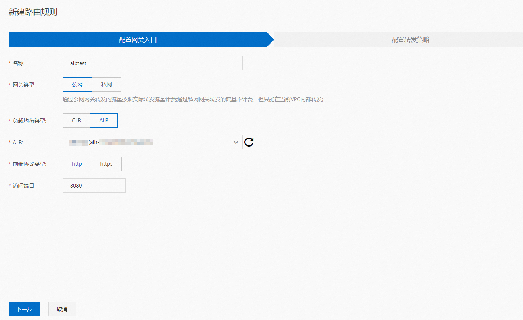This screenshot has height=320, width=523.
Task: Click the 访问端口 label
Action: (24, 186)
